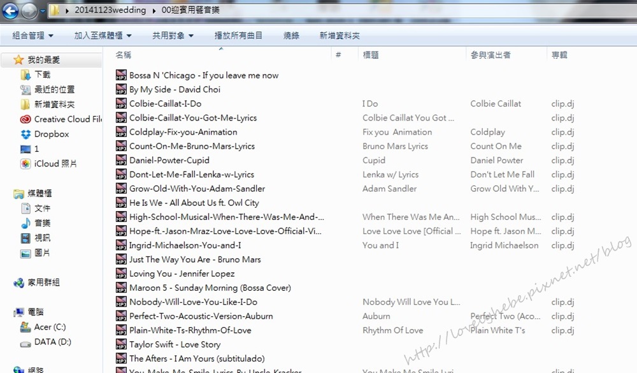Click the Back navigation arrow button
This screenshot has height=373, width=637.
point(10,11)
